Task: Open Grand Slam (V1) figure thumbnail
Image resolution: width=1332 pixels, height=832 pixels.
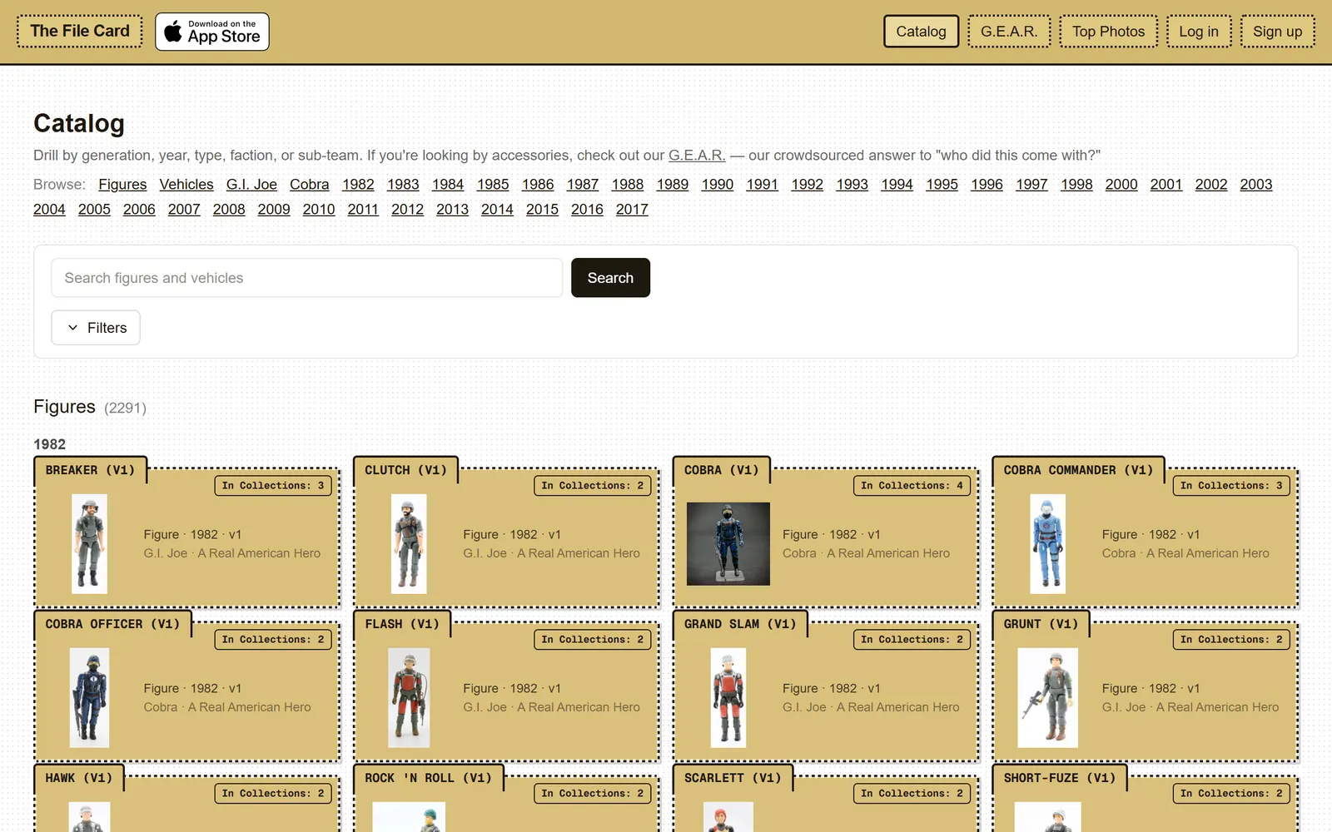Action: 728,697
